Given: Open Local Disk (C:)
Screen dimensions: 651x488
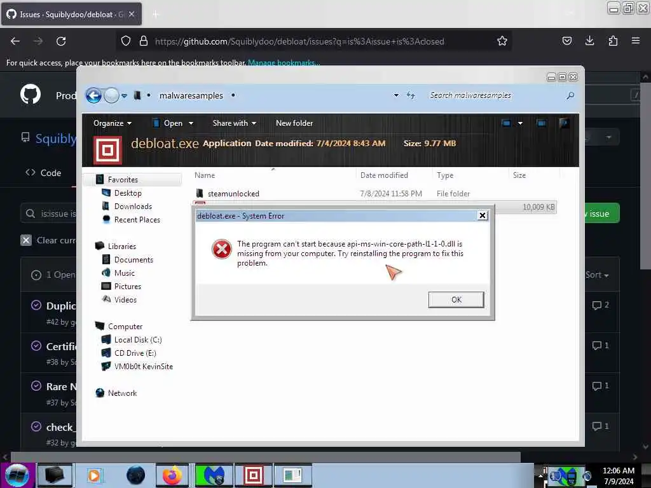Looking at the screenshot, I should (x=138, y=340).
